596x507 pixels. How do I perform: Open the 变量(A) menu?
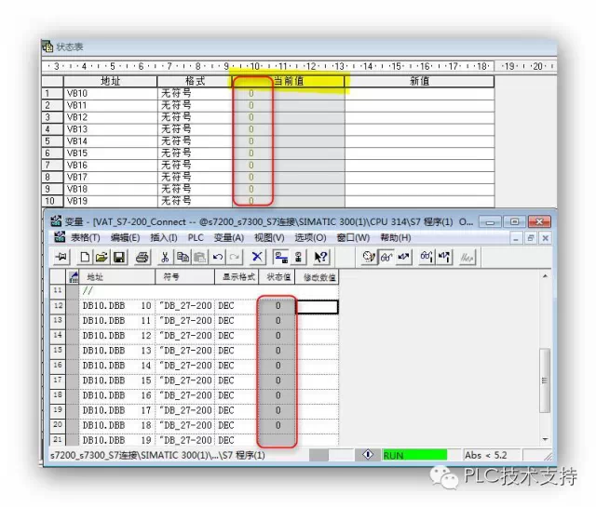[229, 238]
